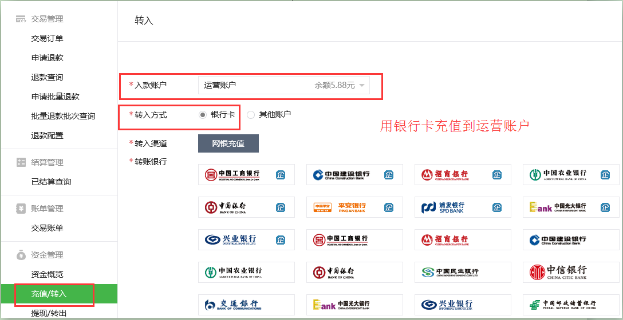Click the 交易管理 section icon

(x=21, y=19)
